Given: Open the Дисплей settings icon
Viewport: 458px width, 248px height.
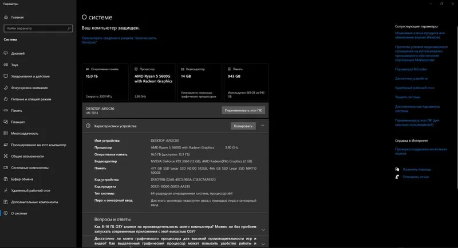Looking at the screenshot, I should tap(6, 53).
